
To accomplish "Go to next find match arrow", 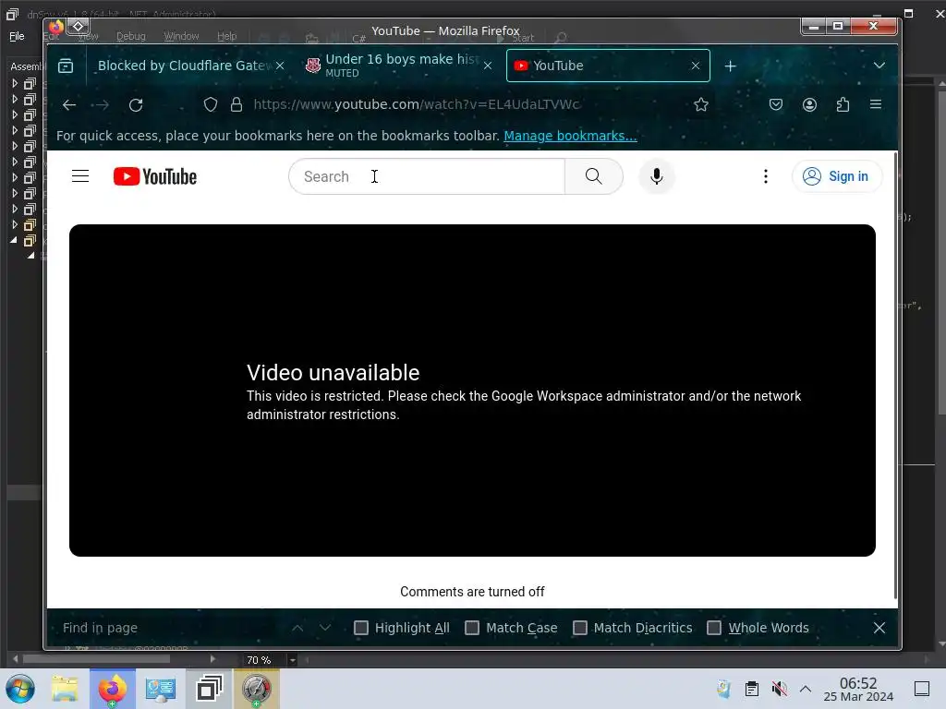I will (x=324, y=628).
